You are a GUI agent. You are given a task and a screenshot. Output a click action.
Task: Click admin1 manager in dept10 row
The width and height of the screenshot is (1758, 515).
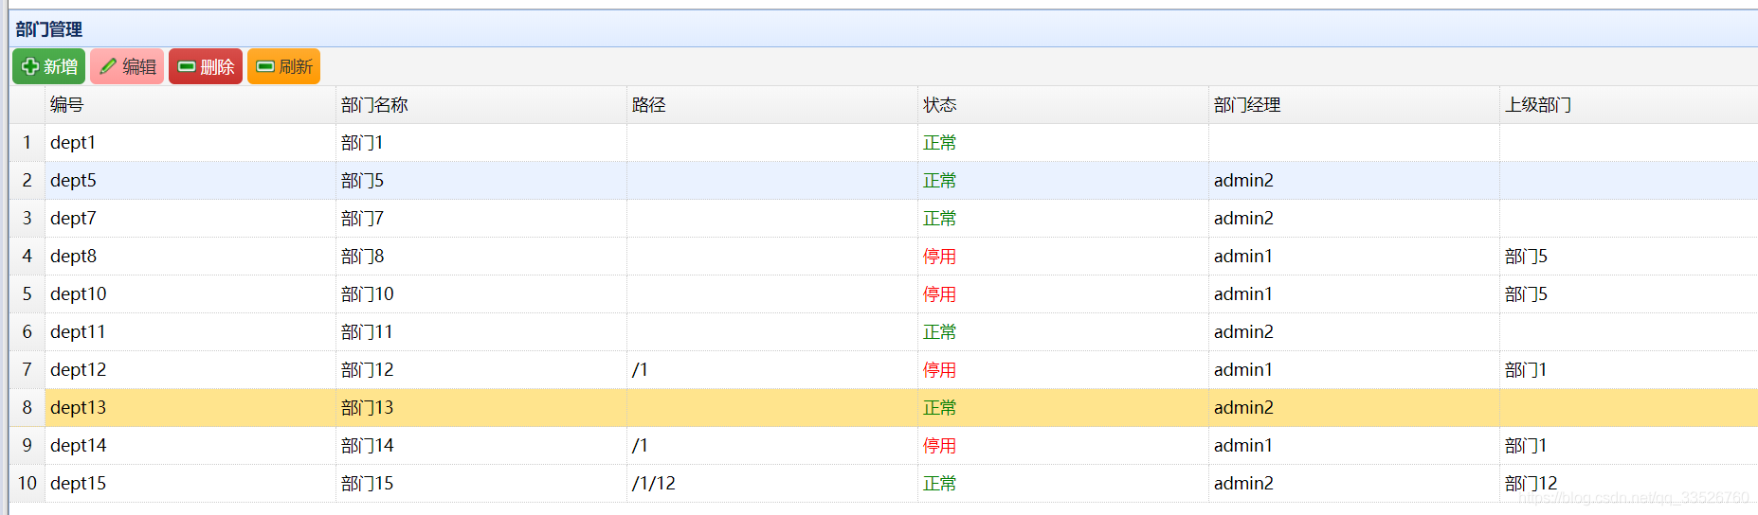[x=1243, y=293]
